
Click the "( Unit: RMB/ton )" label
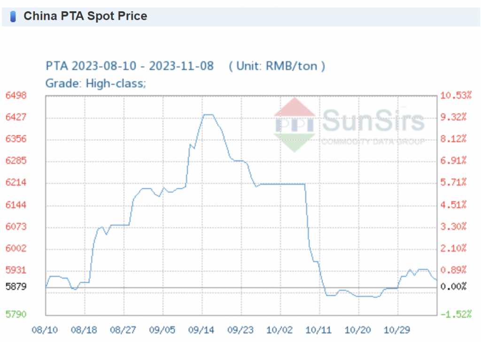(277, 66)
